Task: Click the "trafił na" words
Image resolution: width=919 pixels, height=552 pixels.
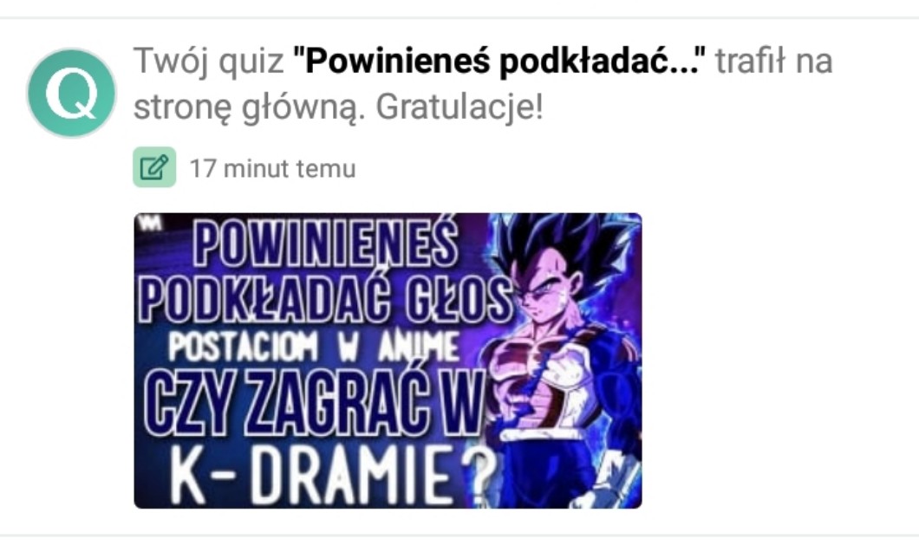Action: (x=773, y=61)
